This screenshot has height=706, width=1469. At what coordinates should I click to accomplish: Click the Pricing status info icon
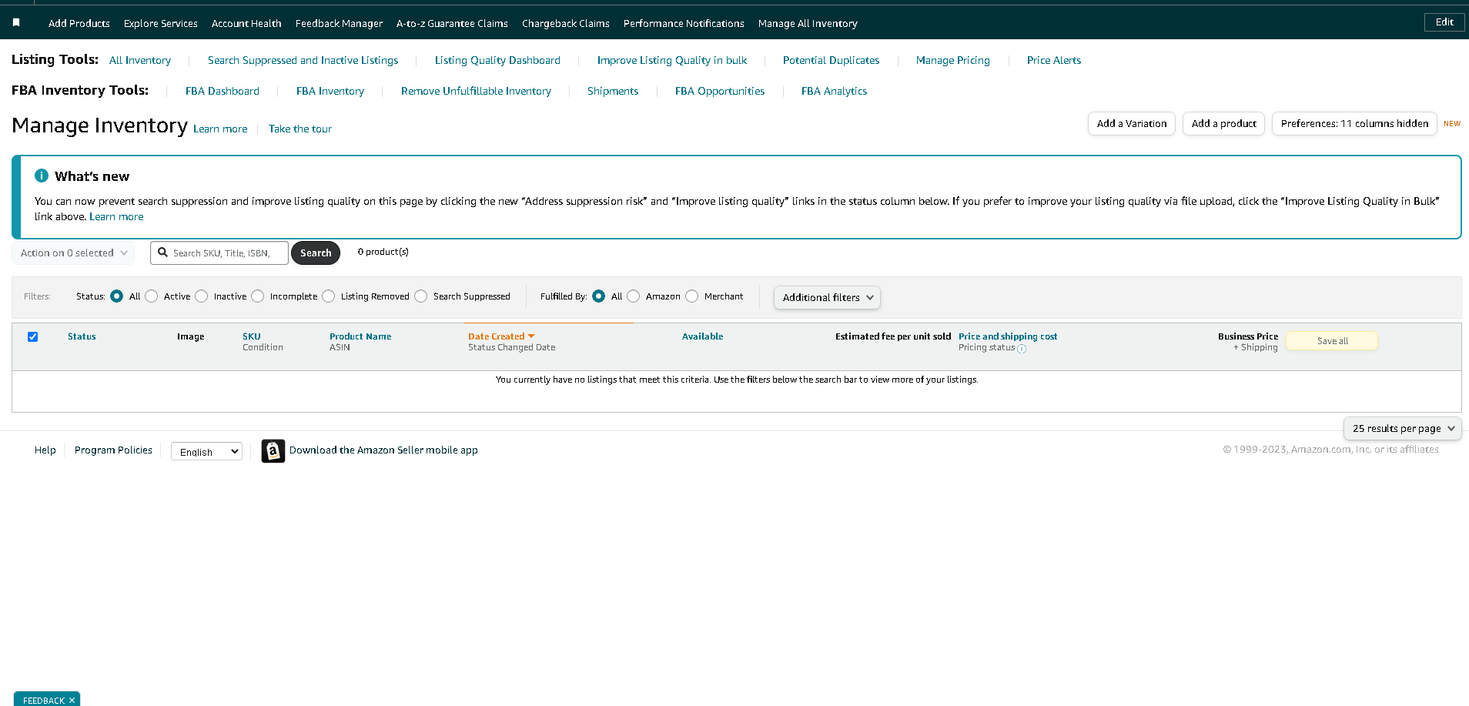1022,349
